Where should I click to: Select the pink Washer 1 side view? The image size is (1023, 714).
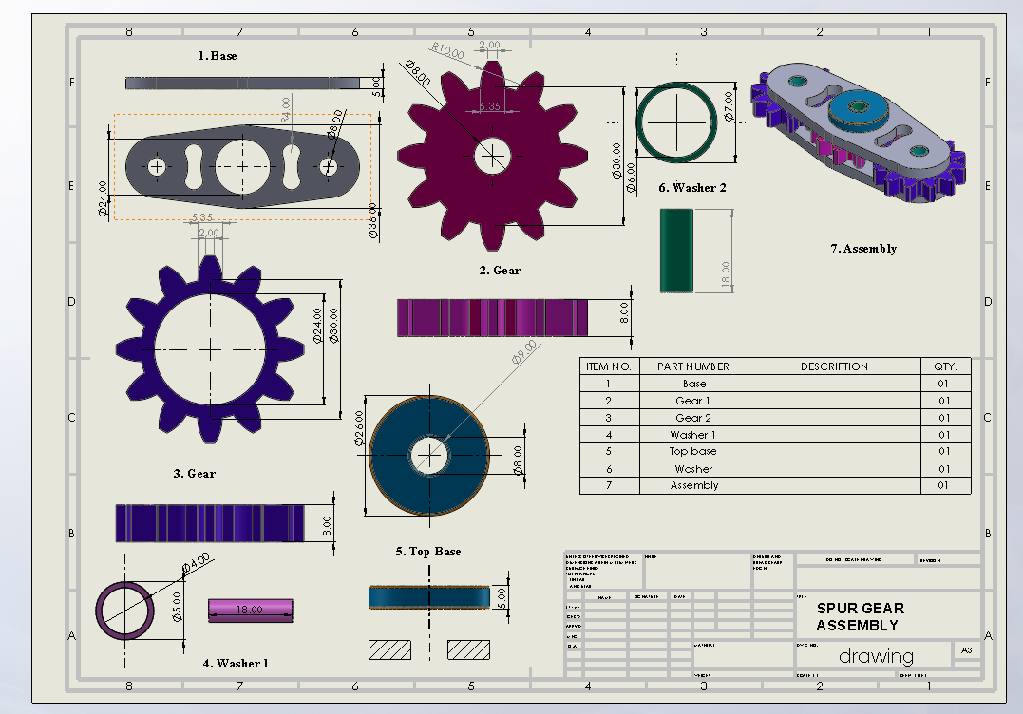(251, 611)
